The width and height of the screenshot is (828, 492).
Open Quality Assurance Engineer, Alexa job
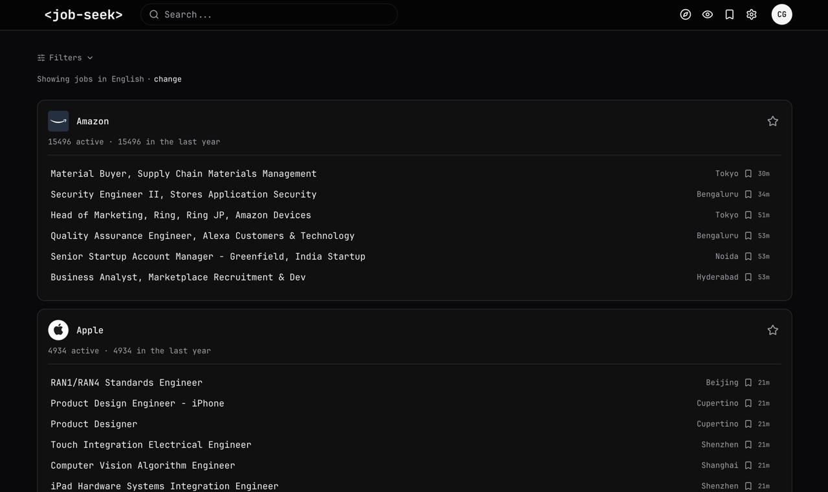202,236
